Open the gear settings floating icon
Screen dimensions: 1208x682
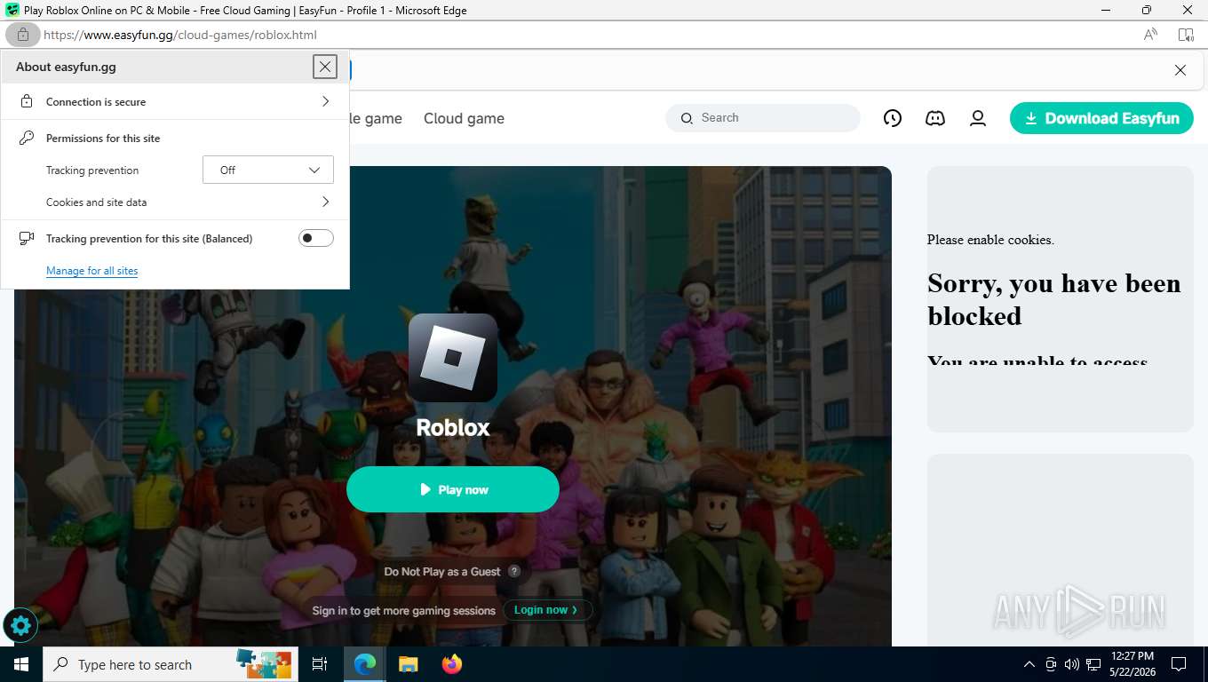(x=20, y=626)
